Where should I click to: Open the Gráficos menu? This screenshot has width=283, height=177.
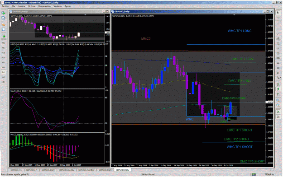click(x=32, y=6)
